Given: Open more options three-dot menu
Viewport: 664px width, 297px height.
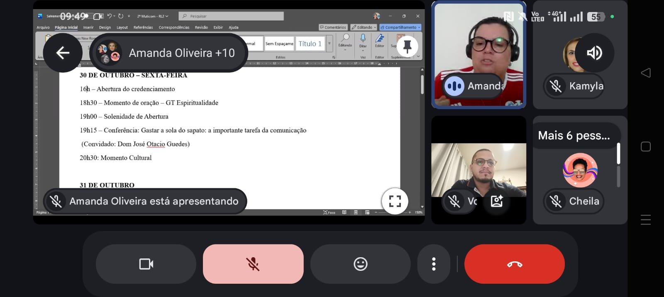Looking at the screenshot, I should point(434,264).
